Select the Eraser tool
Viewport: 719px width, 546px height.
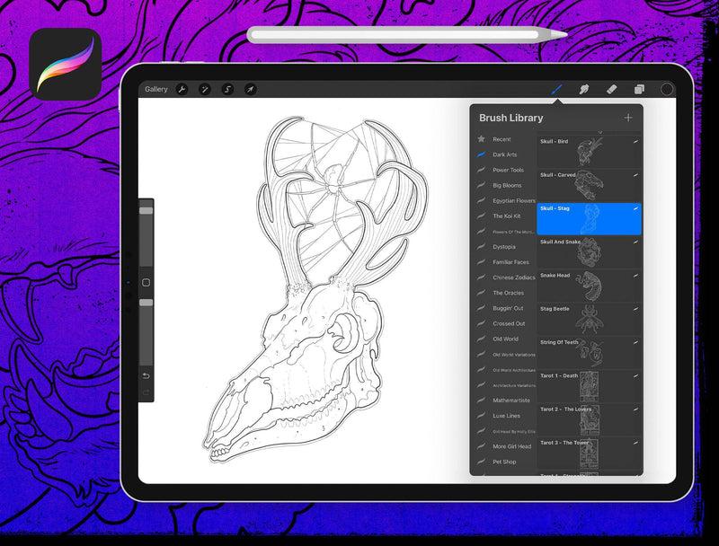(x=611, y=90)
